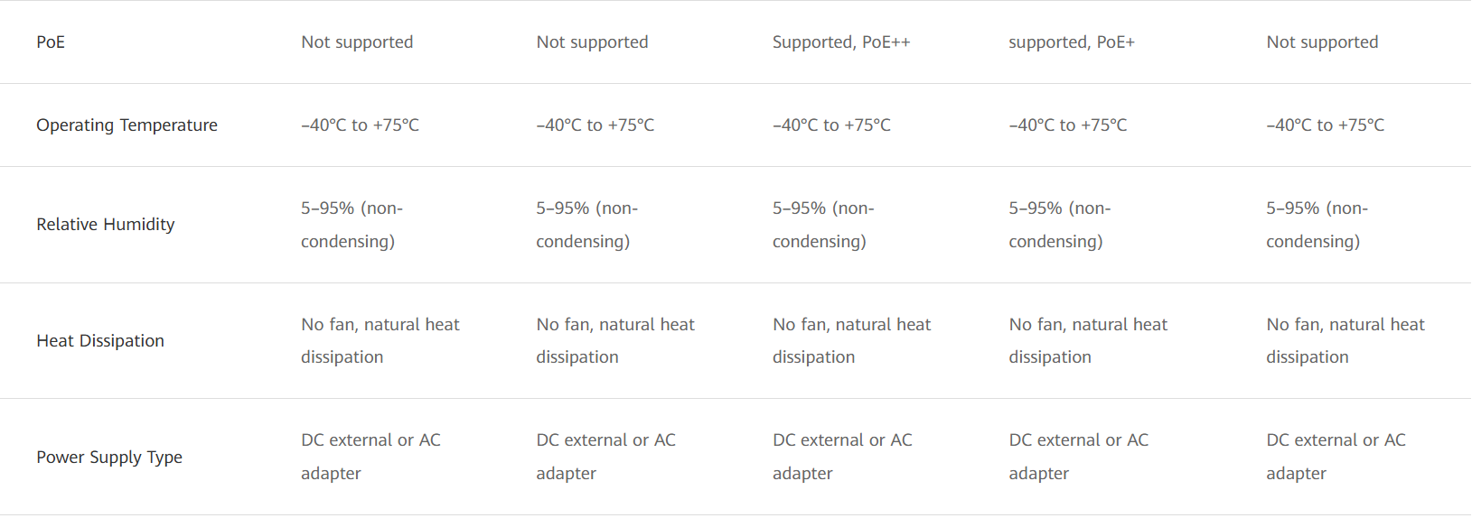Image resolution: width=1472 pixels, height=518 pixels.
Task: Select the first column's heat dissipation text
Action: click(x=380, y=341)
